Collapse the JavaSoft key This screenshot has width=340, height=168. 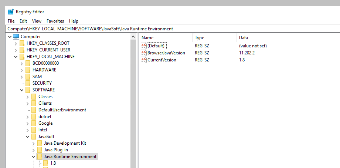pos(27,137)
